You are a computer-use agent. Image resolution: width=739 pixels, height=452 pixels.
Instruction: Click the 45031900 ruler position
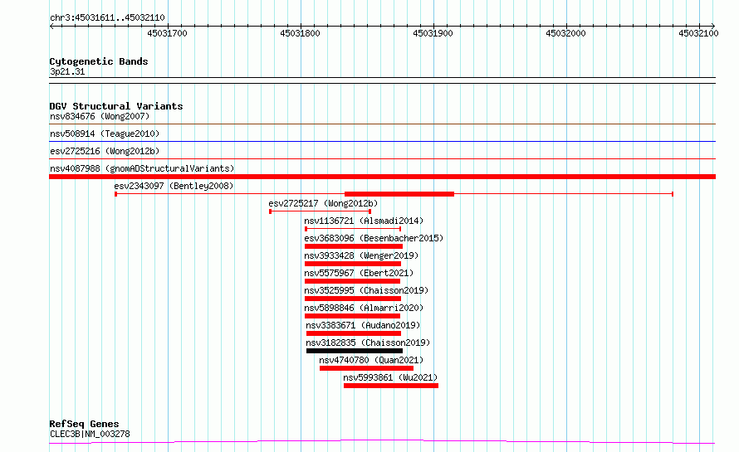(433, 33)
